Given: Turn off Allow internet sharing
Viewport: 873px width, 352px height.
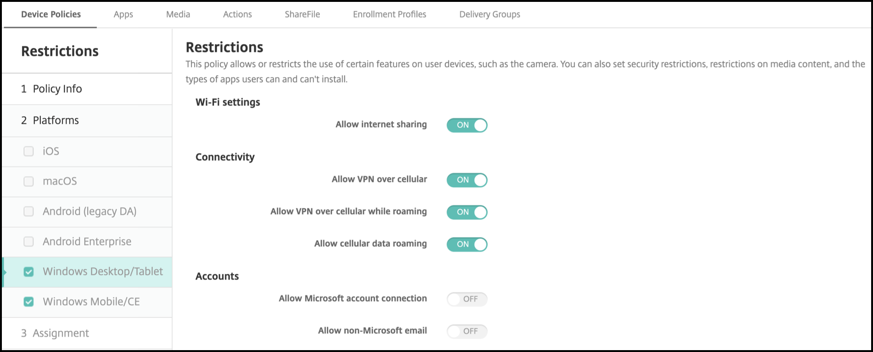Looking at the screenshot, I should (x=467, y=125).
